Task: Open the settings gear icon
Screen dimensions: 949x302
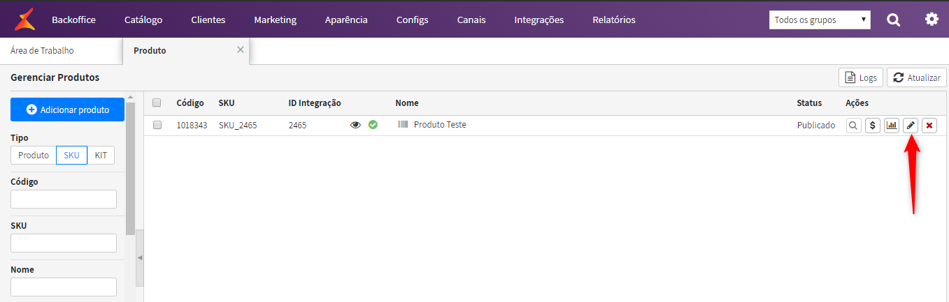Action: coord(932,20)
